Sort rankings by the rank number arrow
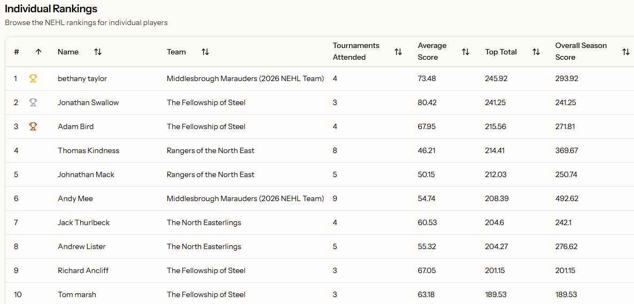Image resolution: width=634 pixels, height=304 pixels. click(x=38, y=52)
